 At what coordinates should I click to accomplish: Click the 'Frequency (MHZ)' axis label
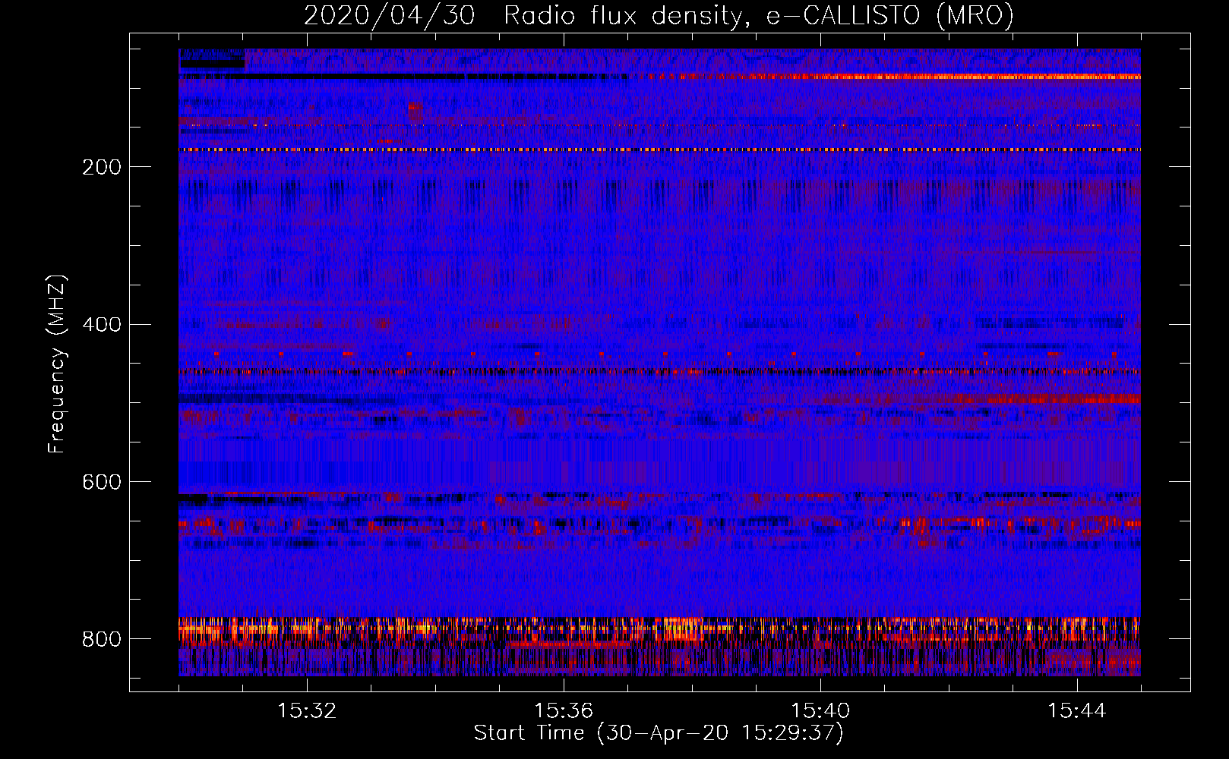pyautogui.click(x=56, y=364)
